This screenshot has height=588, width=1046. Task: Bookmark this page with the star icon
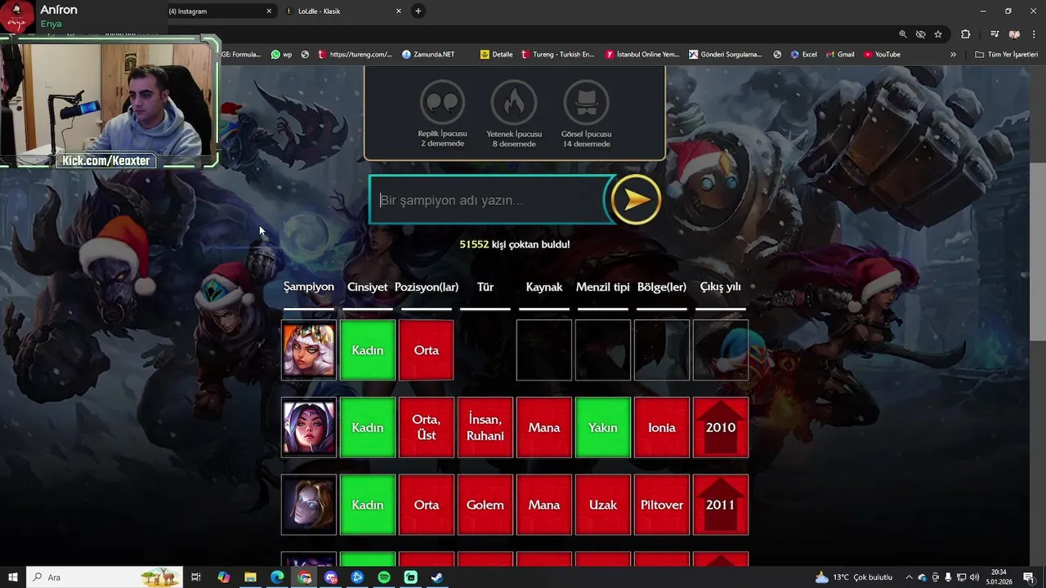(938, 34)
